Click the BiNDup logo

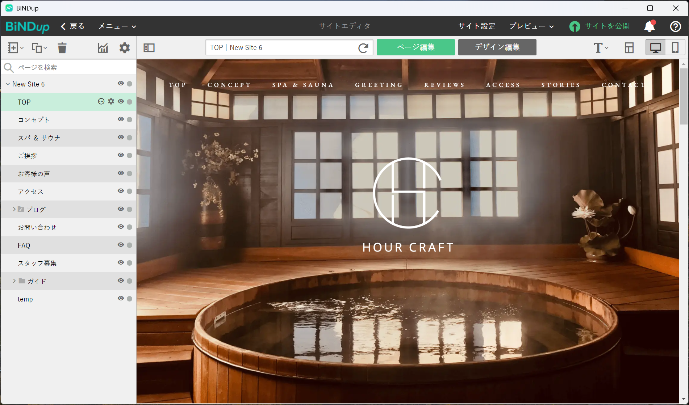coord(28,26)
